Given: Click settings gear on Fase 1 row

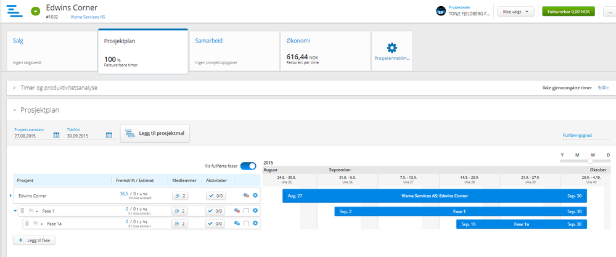Looking at the screenshot, I should click(x=255, y=211).
